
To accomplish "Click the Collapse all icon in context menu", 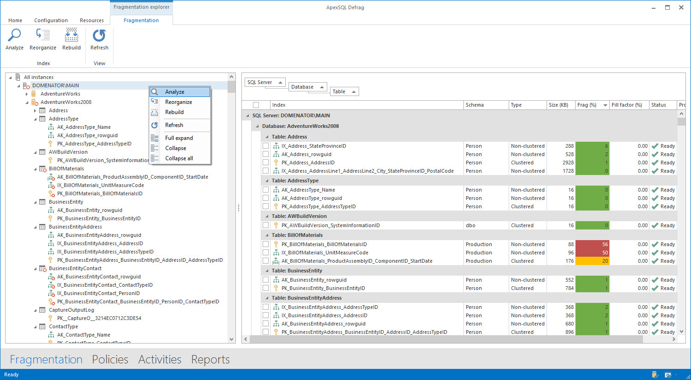I will click(155, 158).
